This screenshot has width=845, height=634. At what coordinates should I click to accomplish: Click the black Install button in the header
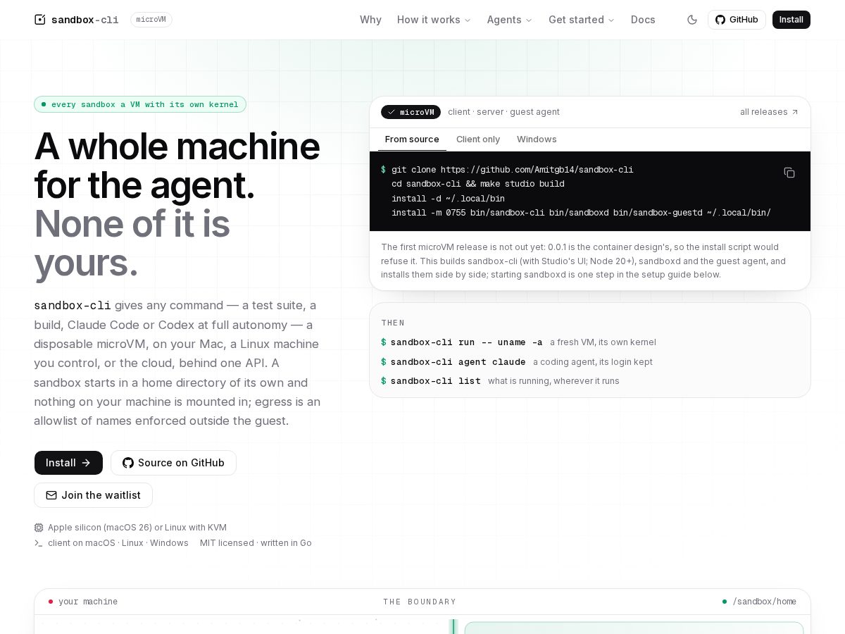pos(791,20)
